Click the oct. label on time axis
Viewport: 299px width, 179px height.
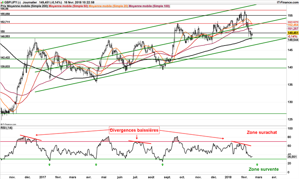pos(182,177)
